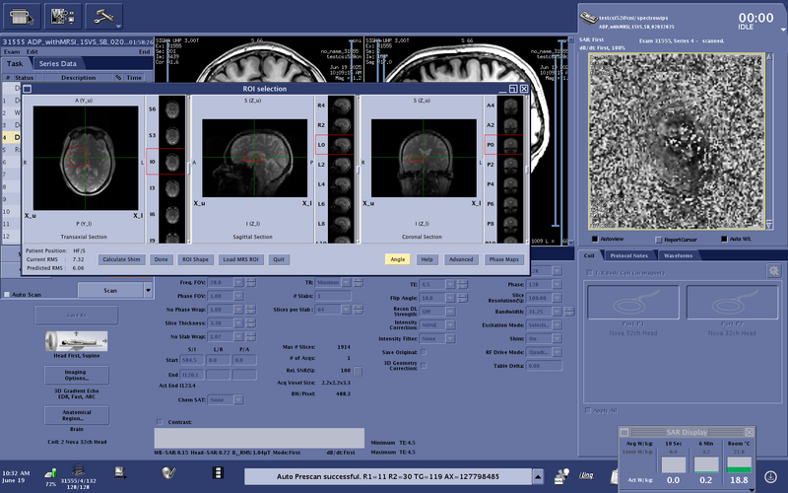
Task: Open the Phase FOV dropdown
Action: pos(238,296)
